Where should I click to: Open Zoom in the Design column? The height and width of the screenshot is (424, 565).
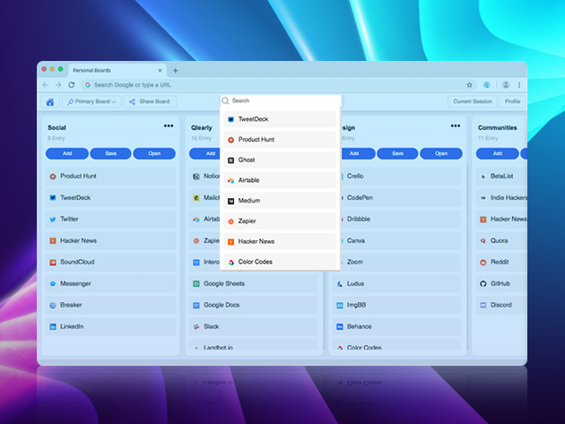pos(400,262)
